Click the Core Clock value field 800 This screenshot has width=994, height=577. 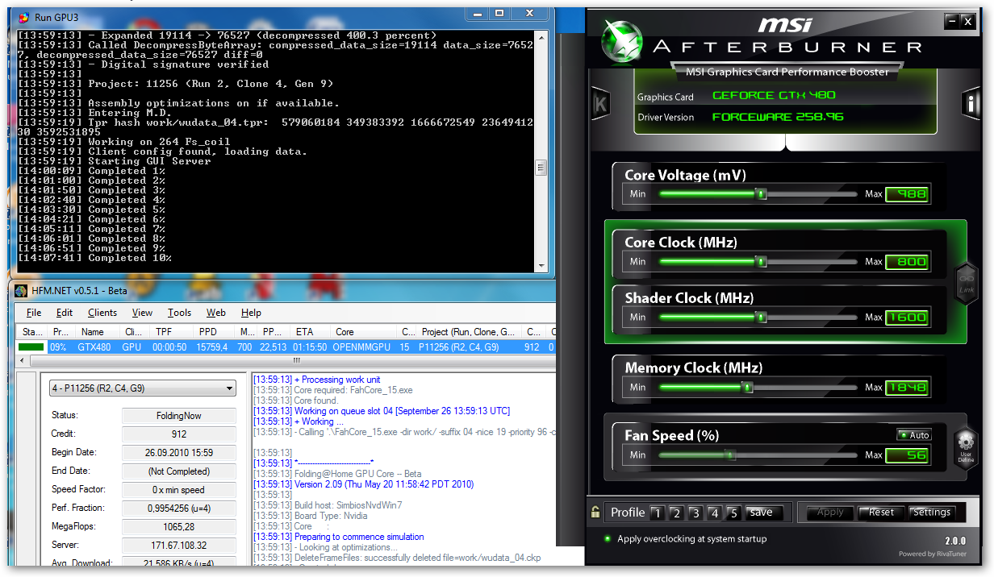click(907, 262)
